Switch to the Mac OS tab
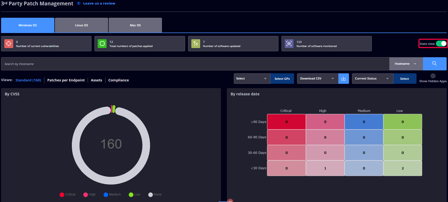This screenshot has height=202, width=448. click(135, 25)
